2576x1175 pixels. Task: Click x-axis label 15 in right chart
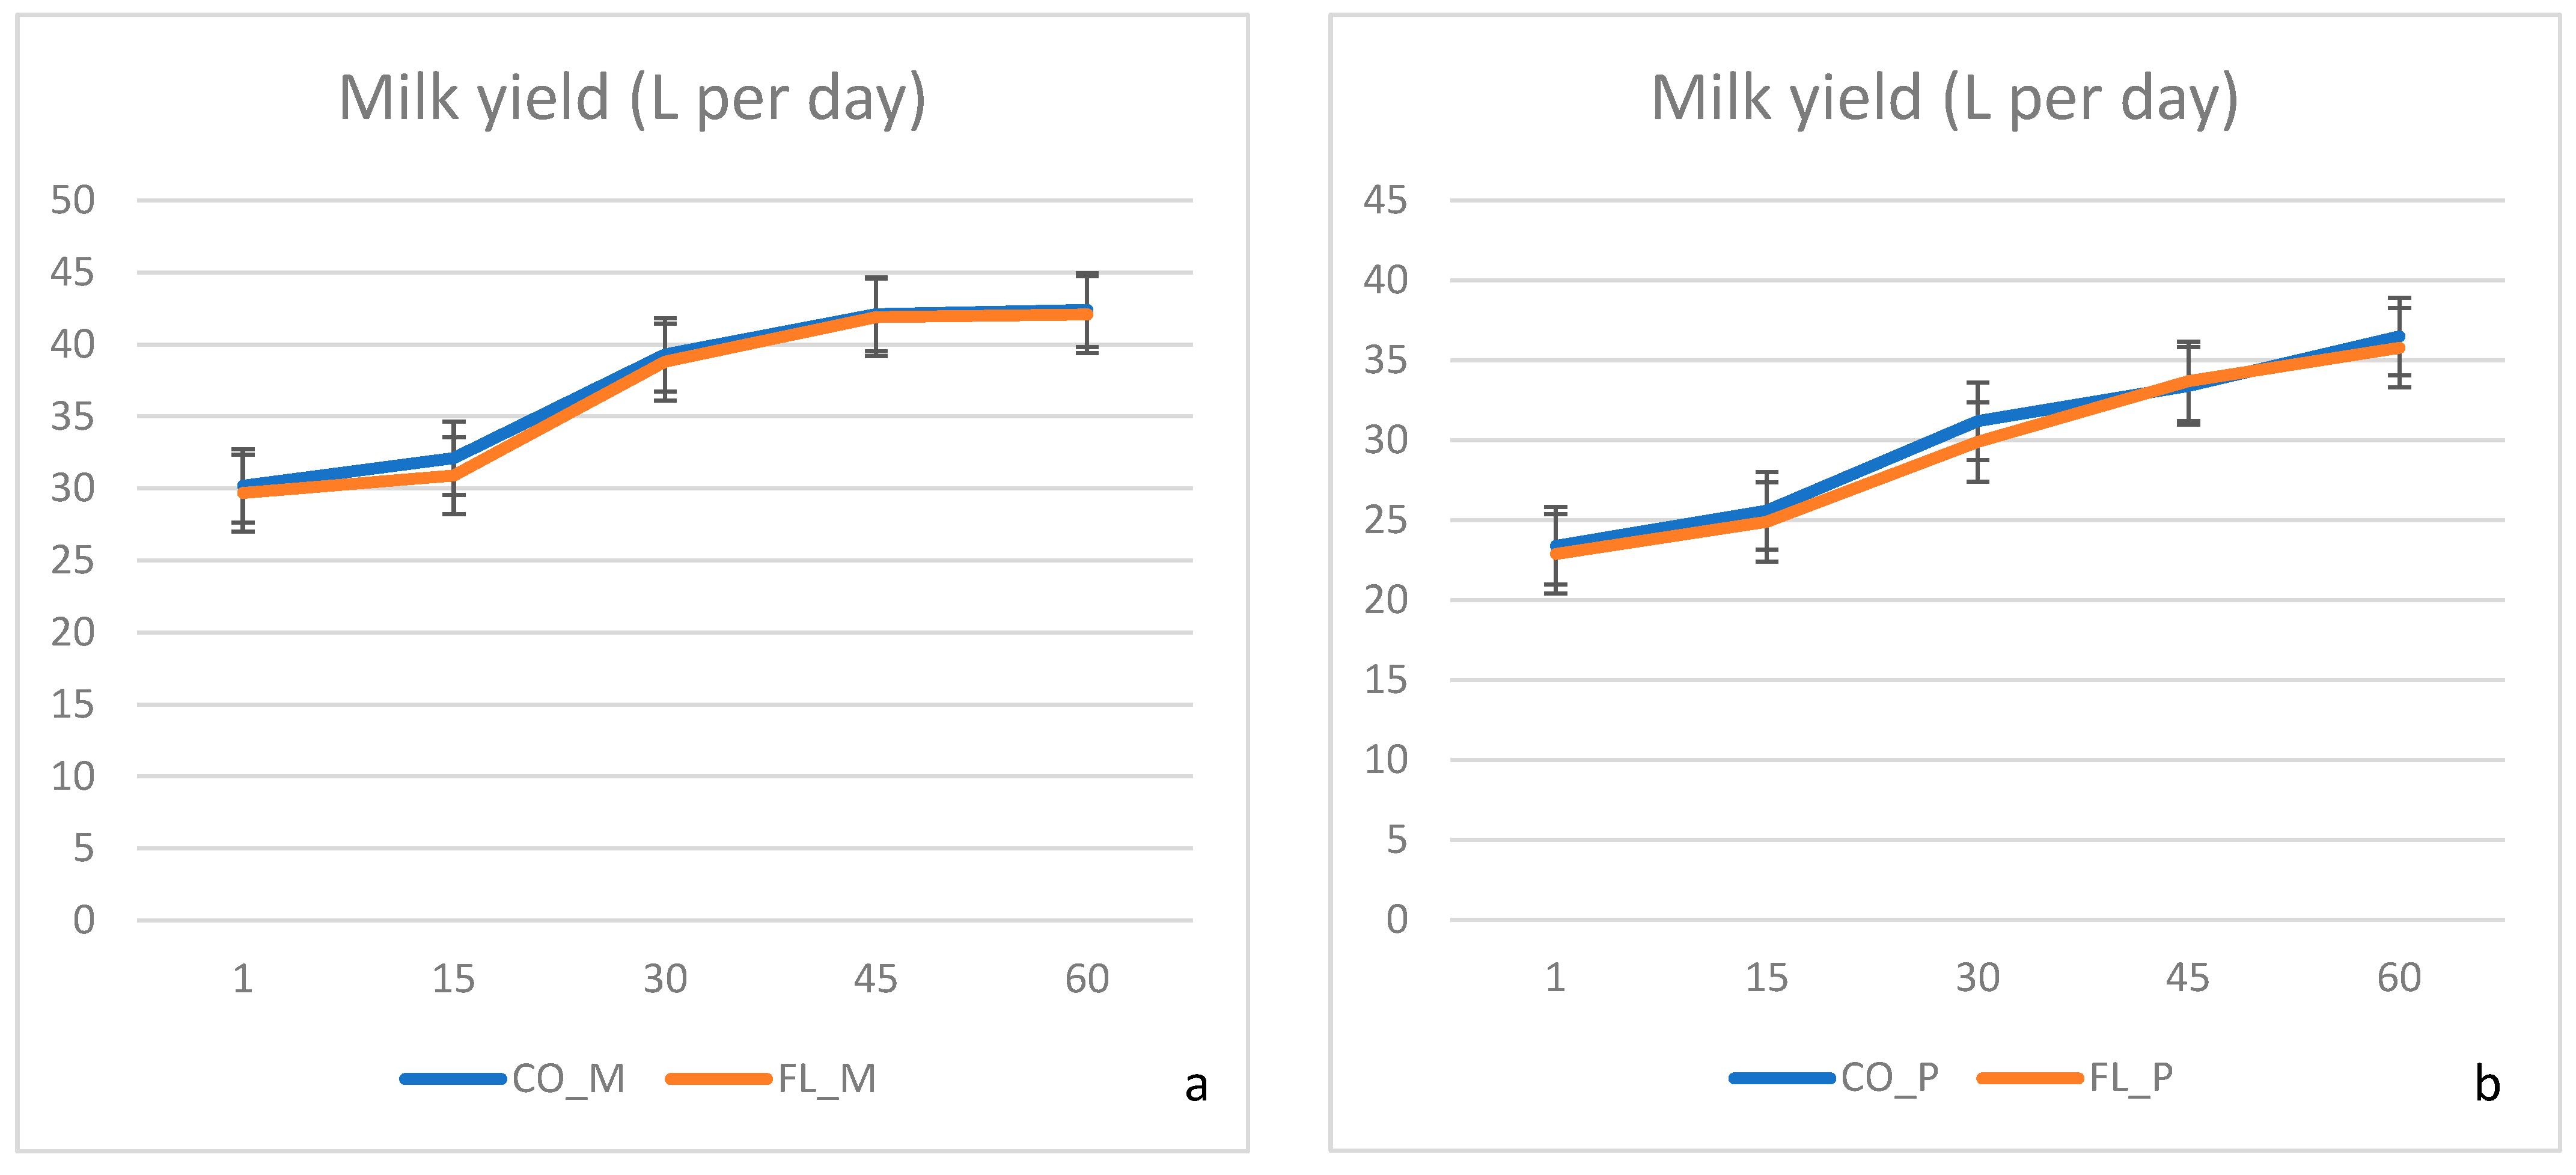pyautogui.click(x=1766, y=978)
